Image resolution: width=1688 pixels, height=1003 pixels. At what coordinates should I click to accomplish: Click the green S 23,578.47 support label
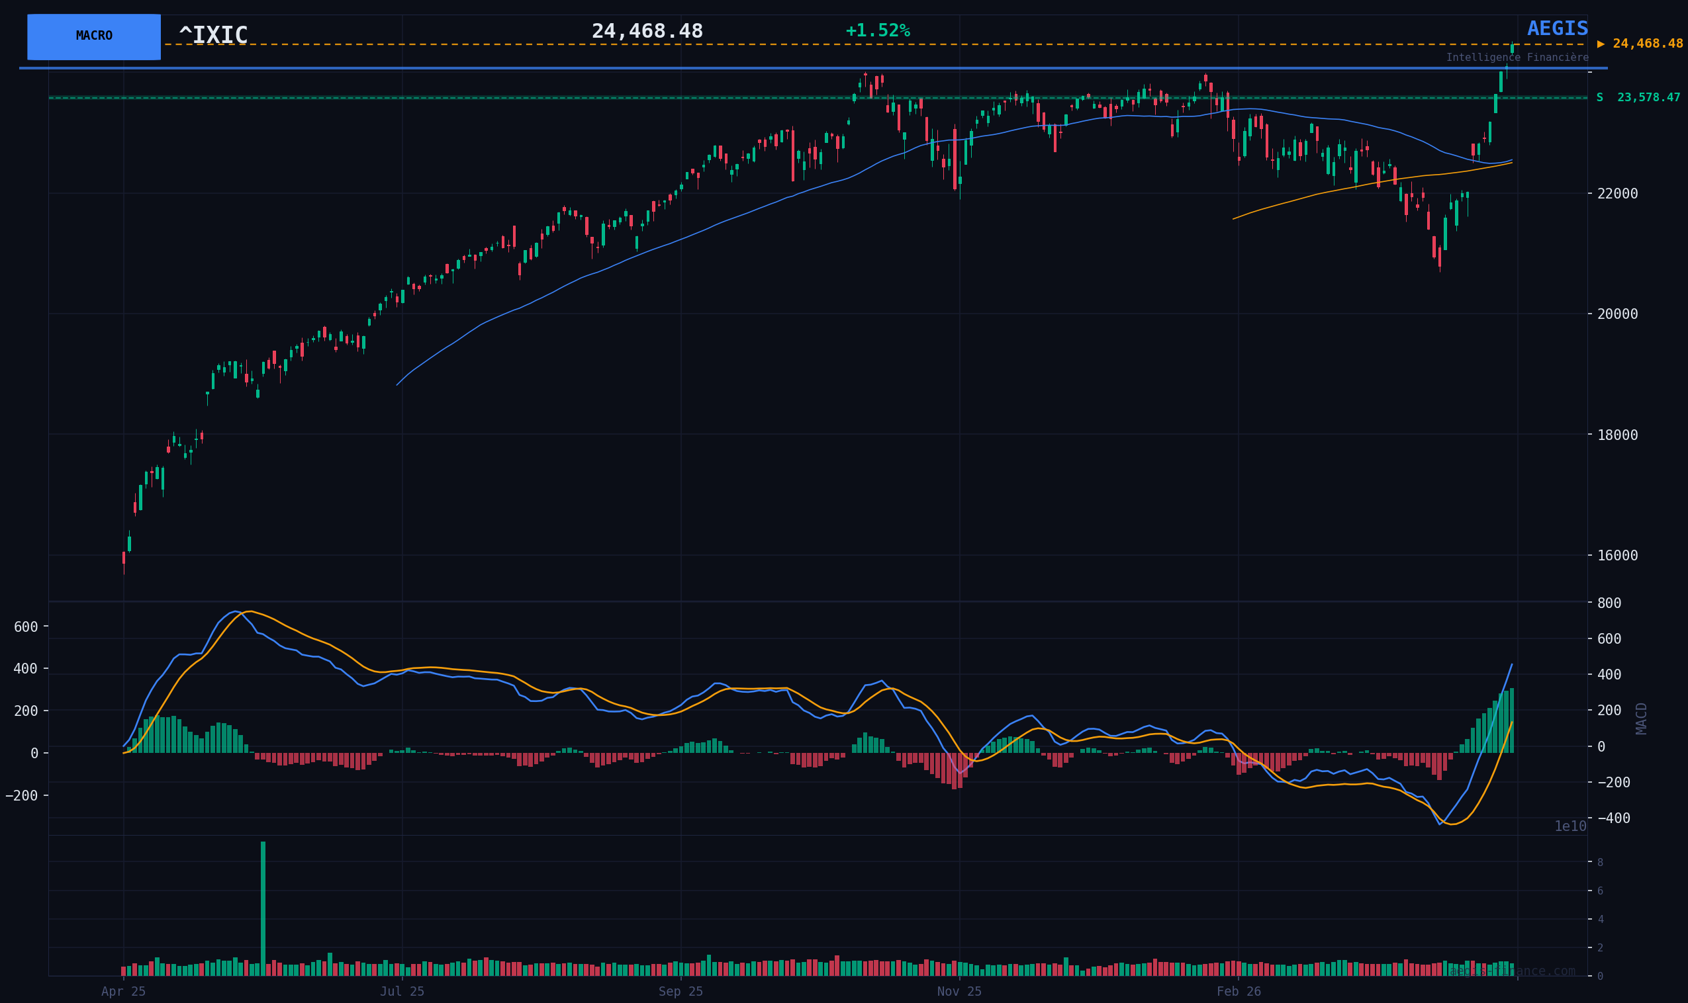pos(1637,98)
